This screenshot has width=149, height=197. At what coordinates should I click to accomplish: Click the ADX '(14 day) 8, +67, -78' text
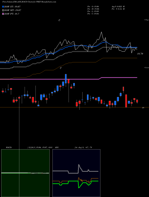point(83,147)
